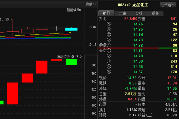Select buy level 5 price 14.67
The width and height of the screenshot is (179, 119).
coord(138,72)
